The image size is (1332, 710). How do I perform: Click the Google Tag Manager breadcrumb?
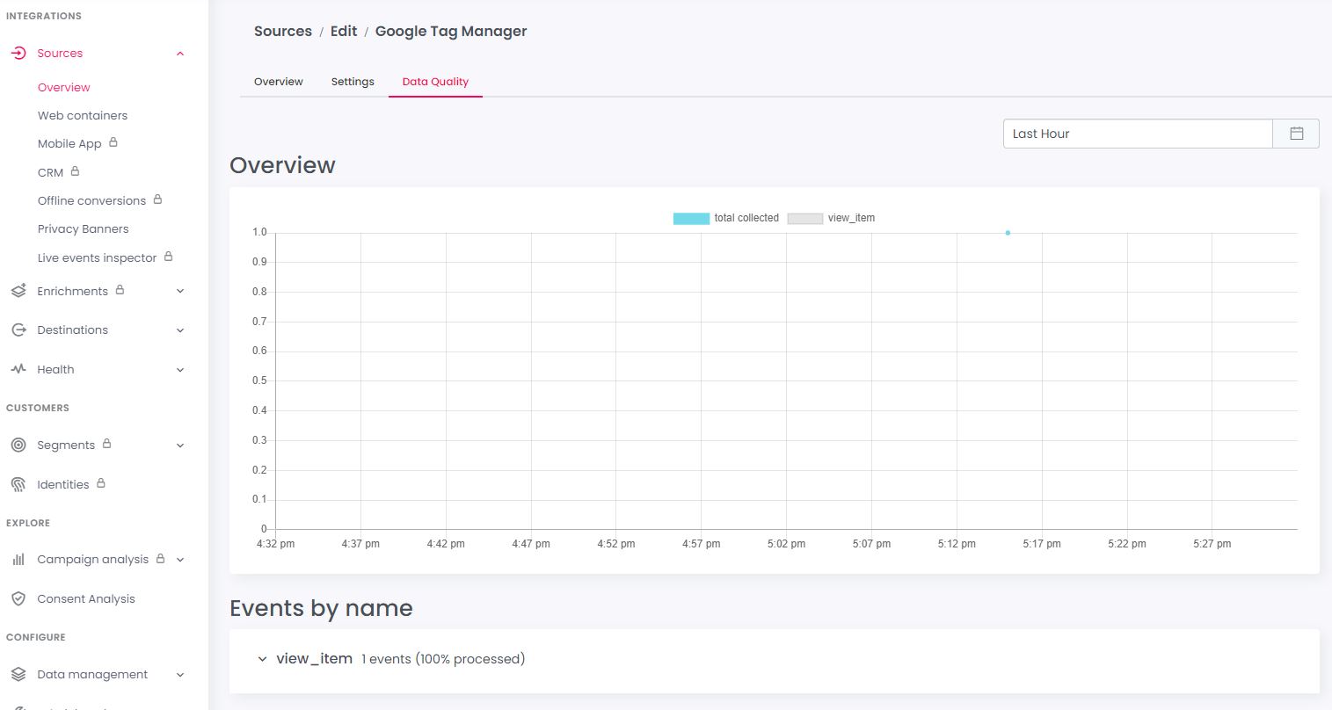tap(451, 31)
